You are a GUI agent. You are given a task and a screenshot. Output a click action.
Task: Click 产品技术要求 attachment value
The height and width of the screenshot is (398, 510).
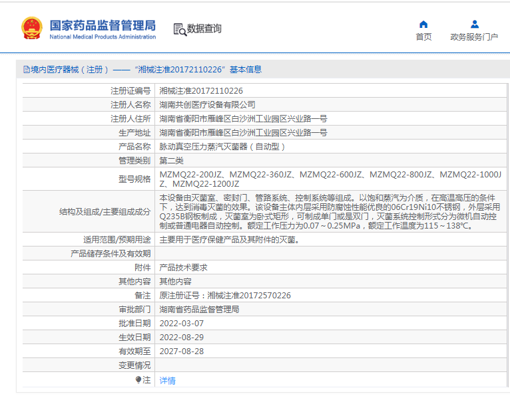(x=183, y=268)
